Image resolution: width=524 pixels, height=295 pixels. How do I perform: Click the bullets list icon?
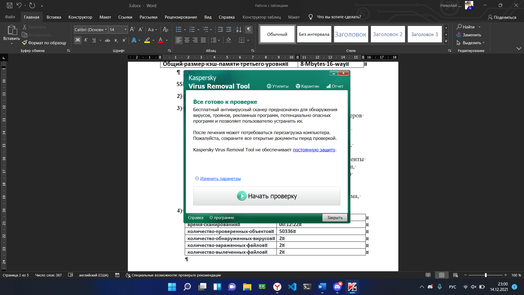178,29
